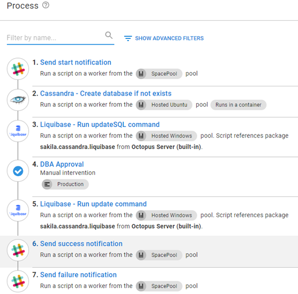
Task: Click the DBA Approval checkmark icon
Action: [18, 171]
